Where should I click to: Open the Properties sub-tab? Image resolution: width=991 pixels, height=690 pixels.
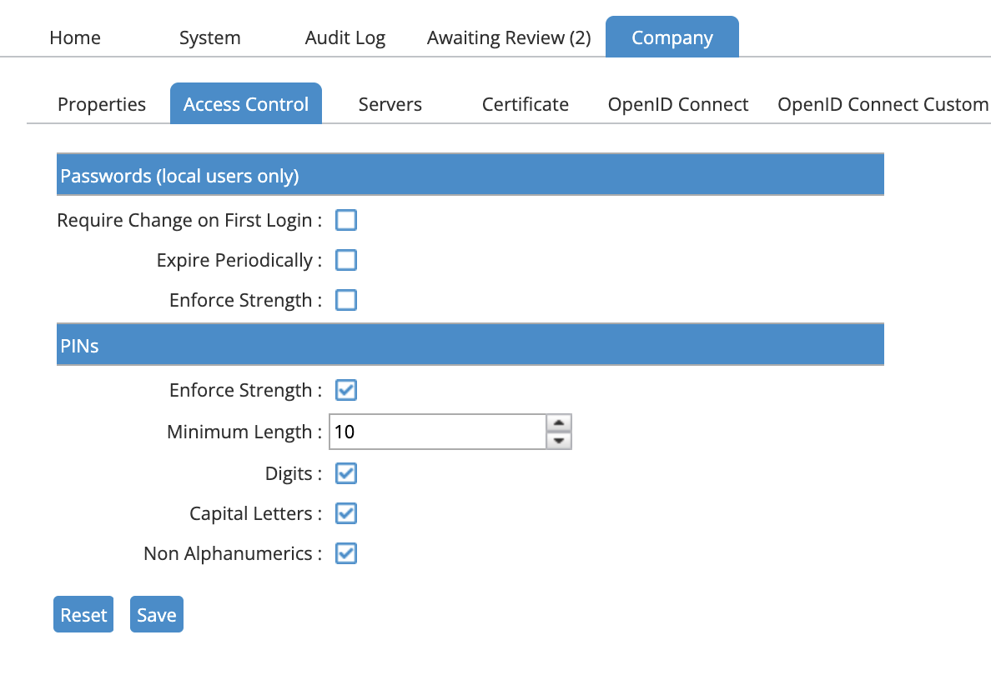point(101,103)
